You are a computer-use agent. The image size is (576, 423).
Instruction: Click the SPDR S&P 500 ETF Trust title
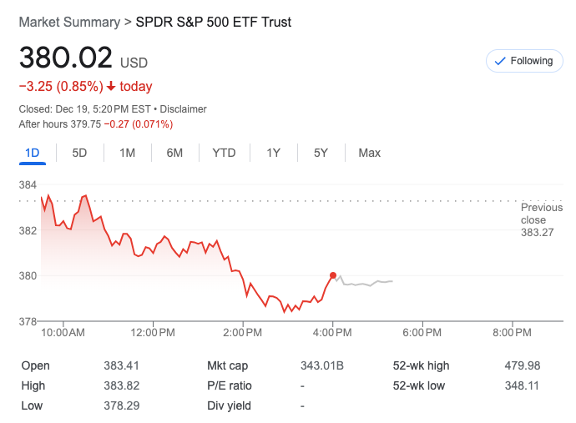214,23
